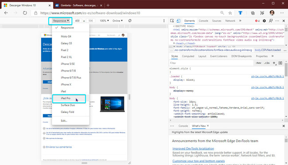The width and height of the screenshot is (288, 165).
Task: Open the Computed styles tab
Action: [188, 56]
